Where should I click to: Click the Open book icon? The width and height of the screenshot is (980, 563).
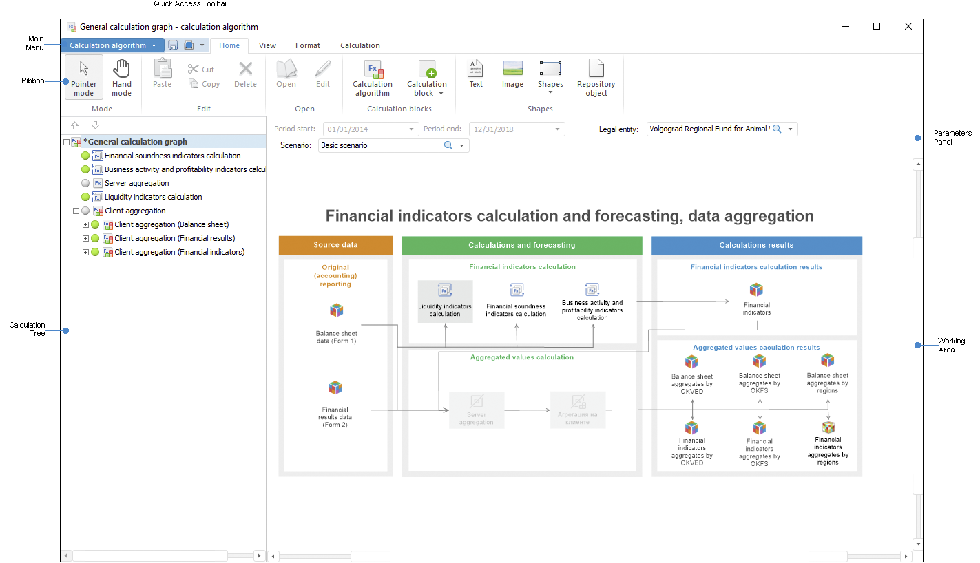coord(286,68)
